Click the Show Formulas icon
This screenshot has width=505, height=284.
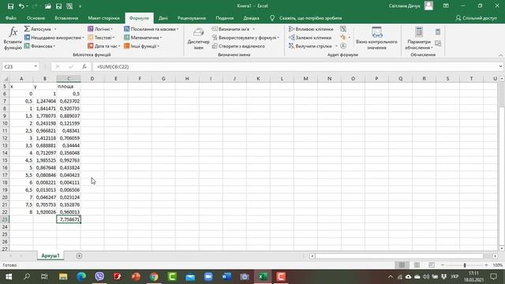click(343, 29)
